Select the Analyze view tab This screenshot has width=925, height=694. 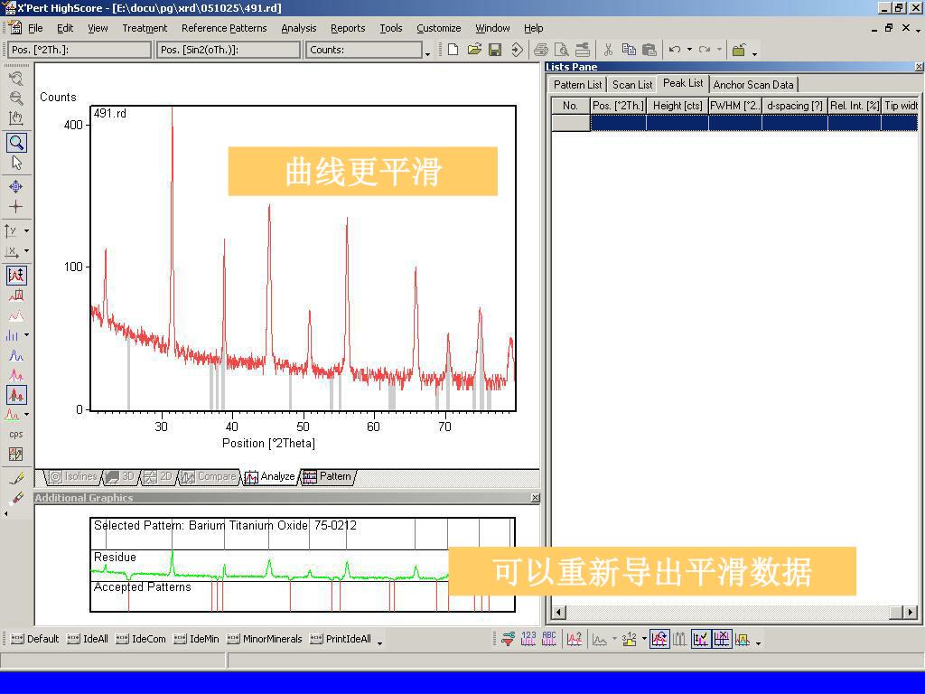coord(271,477)
